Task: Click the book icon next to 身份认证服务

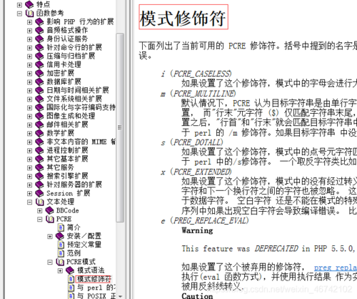Action: [39, 39]
